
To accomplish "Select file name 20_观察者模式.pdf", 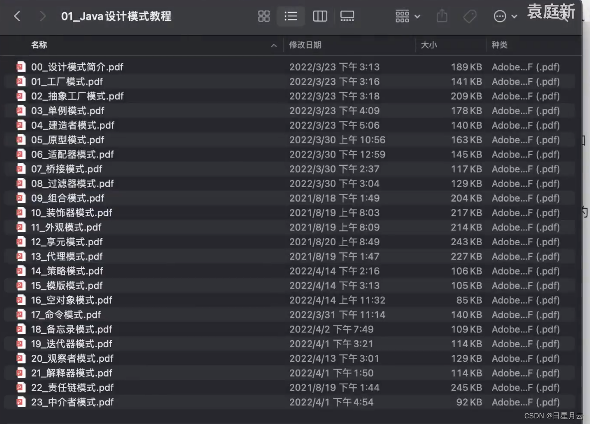I will (72, 358).
